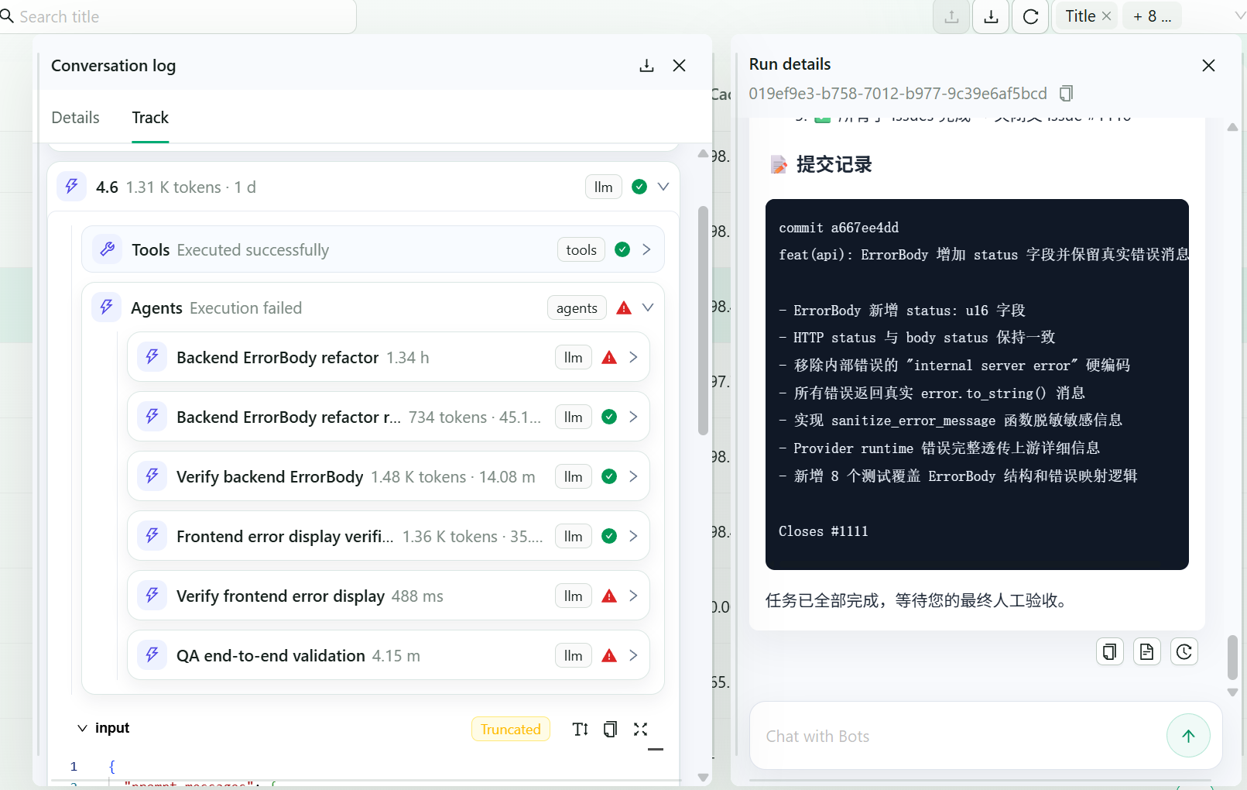Copy the run ID 019ef9e3
Viewport: 1247px width, 790px height.
coord(1066,94)
